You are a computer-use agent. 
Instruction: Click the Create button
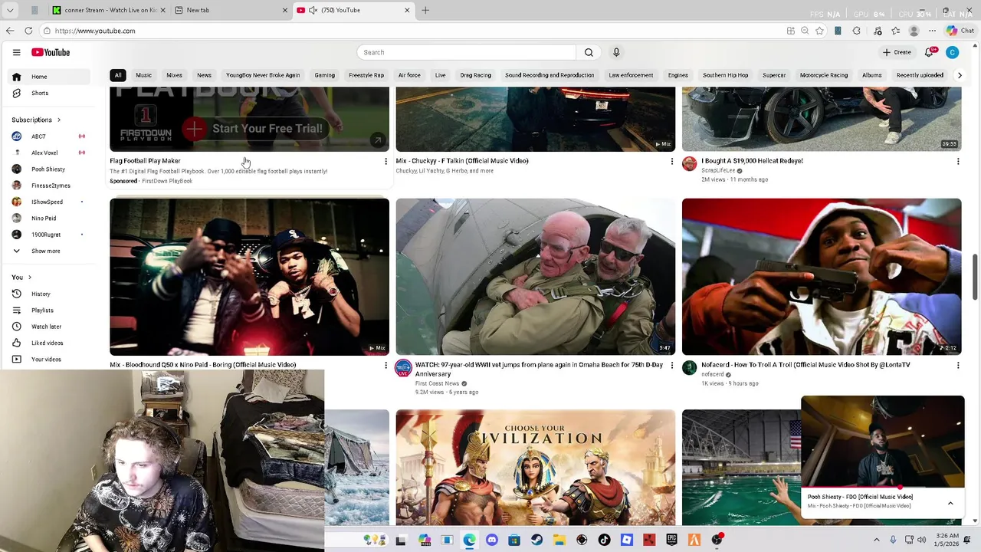click(897, 52)
